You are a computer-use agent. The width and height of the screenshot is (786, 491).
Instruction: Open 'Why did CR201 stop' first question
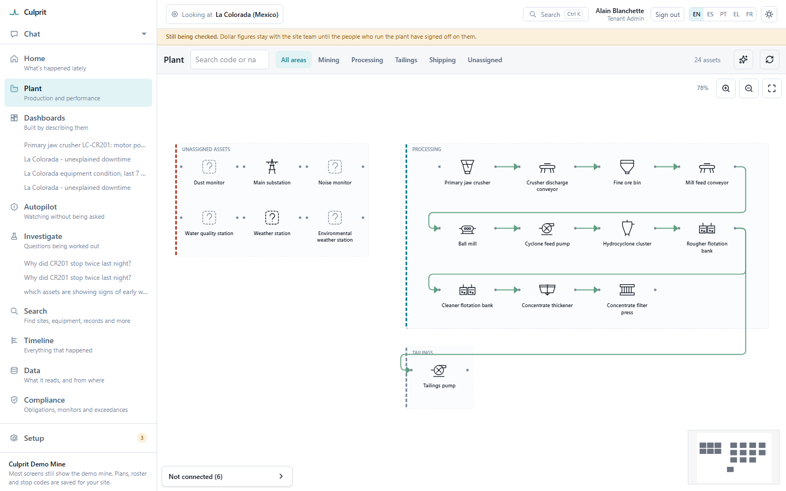[78, 264]
